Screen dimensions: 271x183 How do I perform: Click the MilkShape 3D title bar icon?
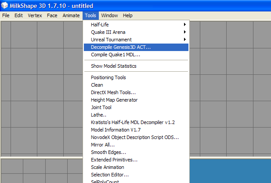tap(4, 5)
